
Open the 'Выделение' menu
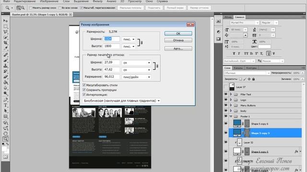pyautogui.click(x=81, y=1)
